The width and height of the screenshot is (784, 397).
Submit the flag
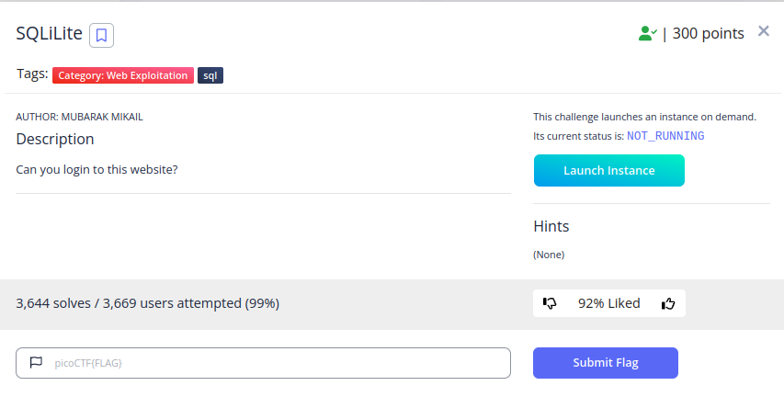(x=606, y=363)
